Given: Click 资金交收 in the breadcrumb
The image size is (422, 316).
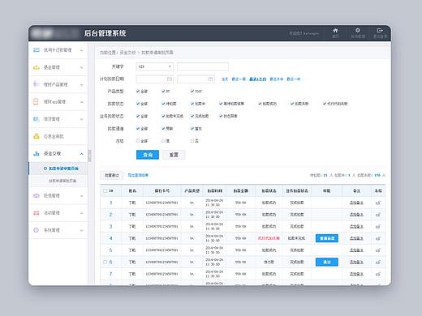Looking at the screenshot, I should click(x=127, y=53).
